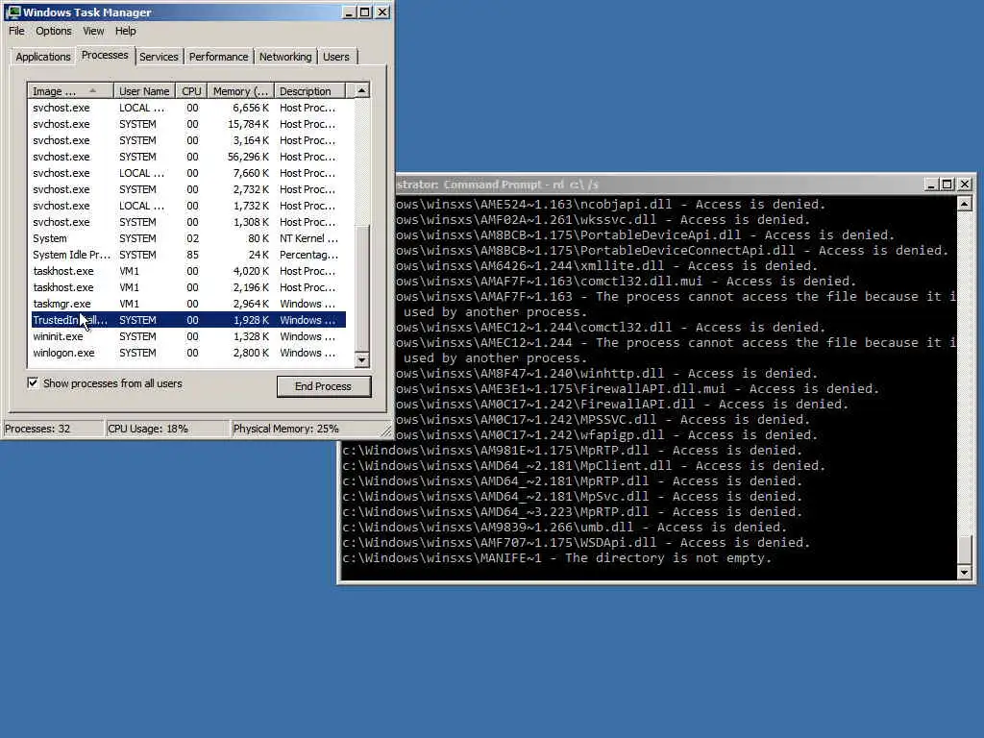Switch to the Networking tab

(x=285, y=57)
